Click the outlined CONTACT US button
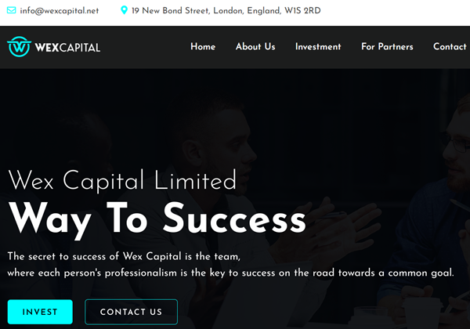470x329 pixels. tap(132, 312)
